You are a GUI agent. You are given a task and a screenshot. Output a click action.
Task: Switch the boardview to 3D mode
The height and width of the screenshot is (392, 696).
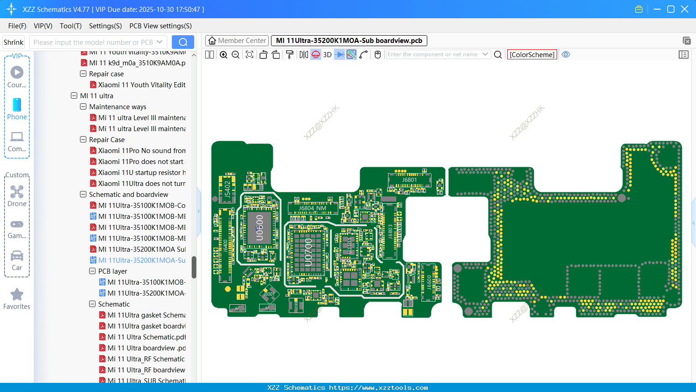[x=327, y=54]
